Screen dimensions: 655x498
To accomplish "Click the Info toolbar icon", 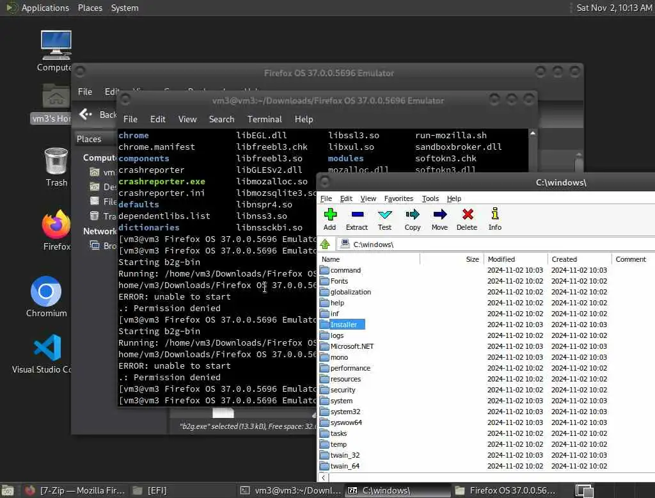I will 494,219.
